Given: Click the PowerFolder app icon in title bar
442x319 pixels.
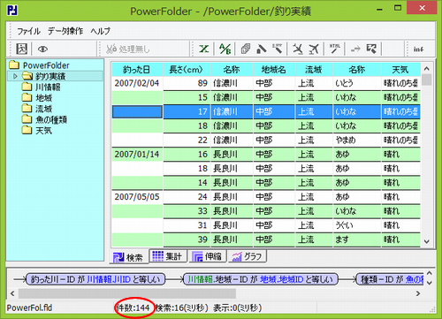Looking at the screenshot, I should pos(12,11).
